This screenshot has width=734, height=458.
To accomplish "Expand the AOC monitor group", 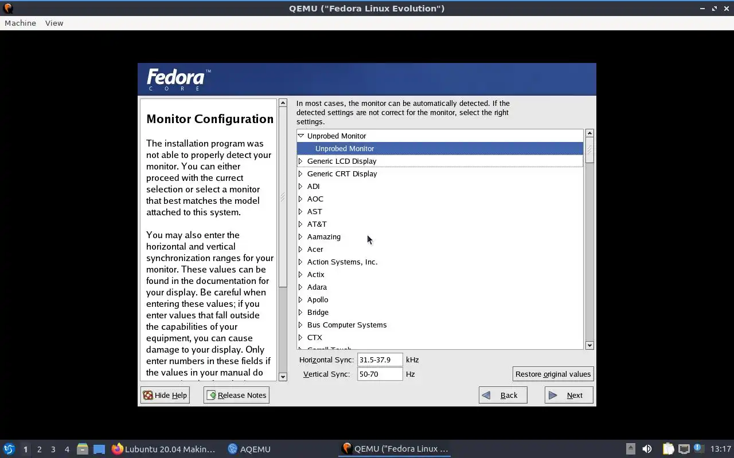I will coord(300,199).
